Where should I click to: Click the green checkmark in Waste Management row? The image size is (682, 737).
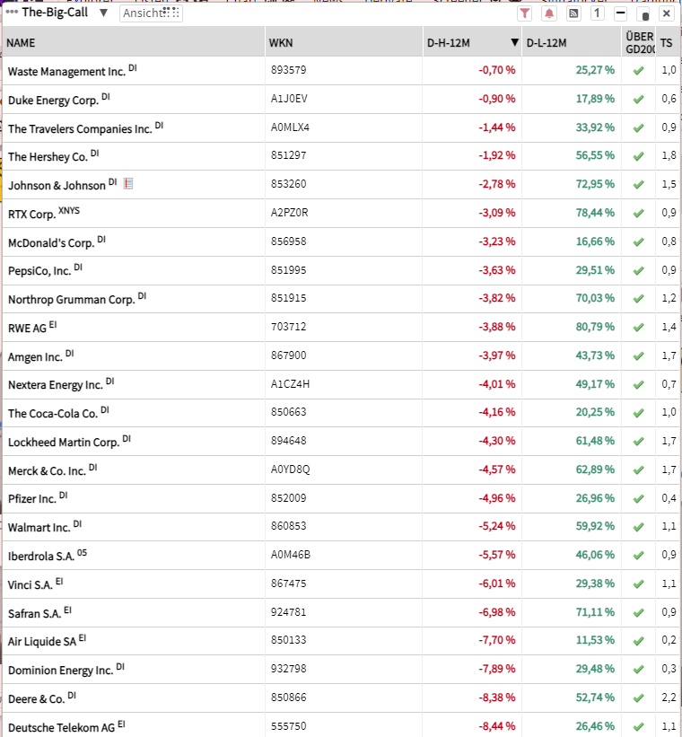[x=639, y=70]
